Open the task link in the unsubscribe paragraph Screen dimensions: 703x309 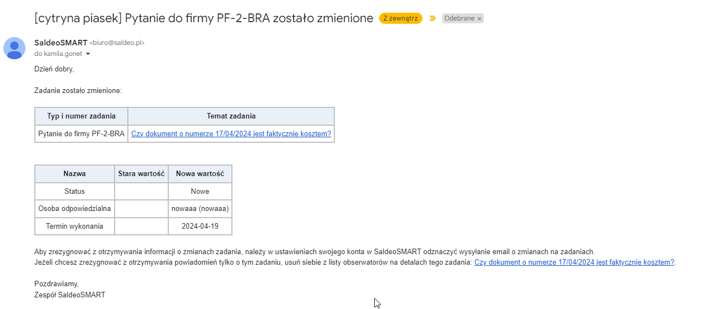coord(574,262)
